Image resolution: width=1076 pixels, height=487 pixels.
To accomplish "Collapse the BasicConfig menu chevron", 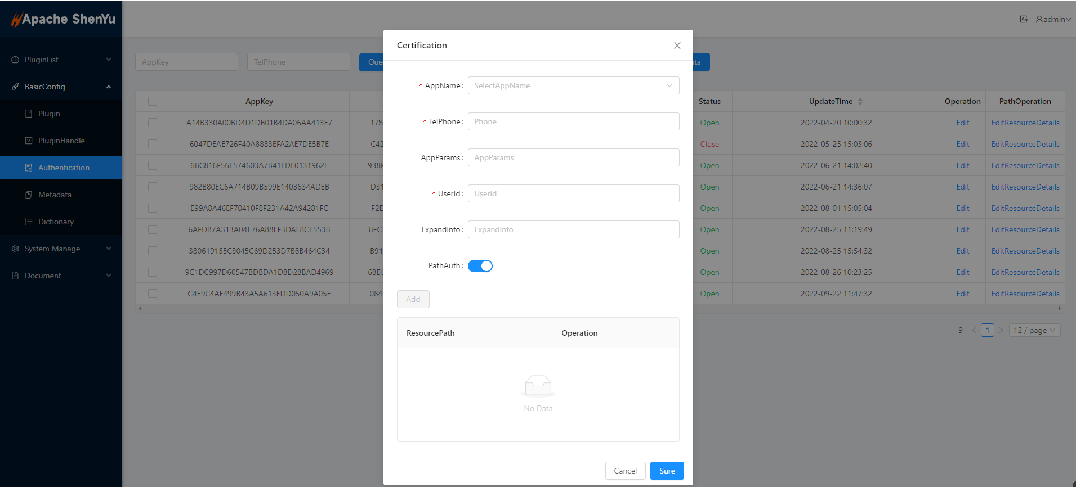I will 109,87.
